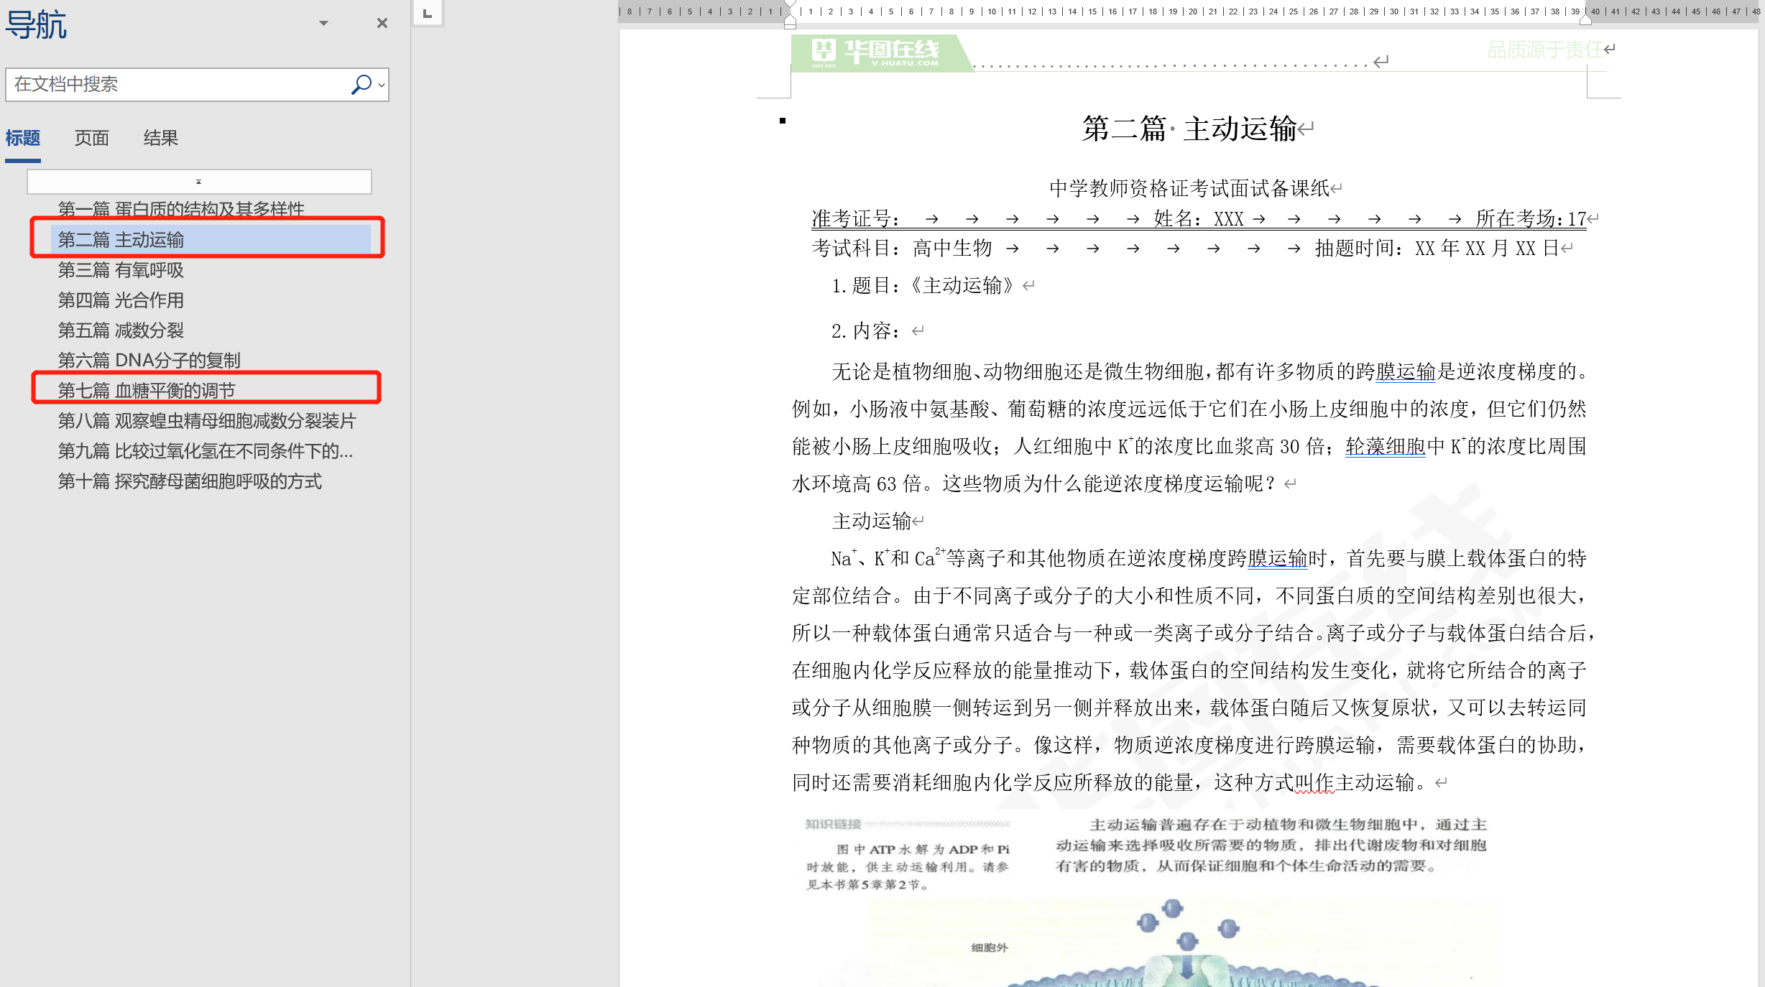Switch to the 页面 tab
This screenshot has height=987, width=1765.
(x=92, y=138)
